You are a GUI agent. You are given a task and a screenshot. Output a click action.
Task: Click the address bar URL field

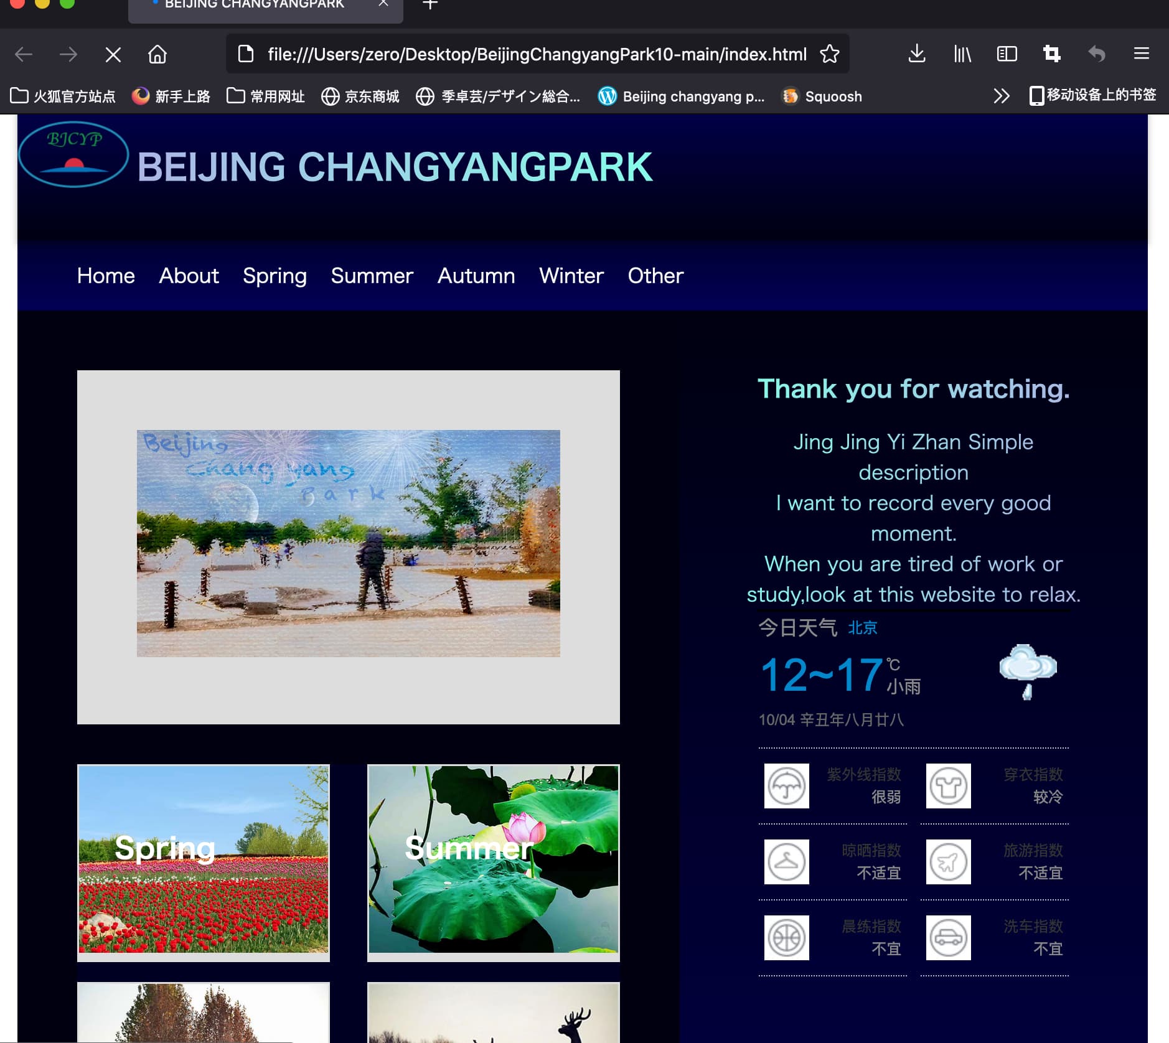point(535,55)
